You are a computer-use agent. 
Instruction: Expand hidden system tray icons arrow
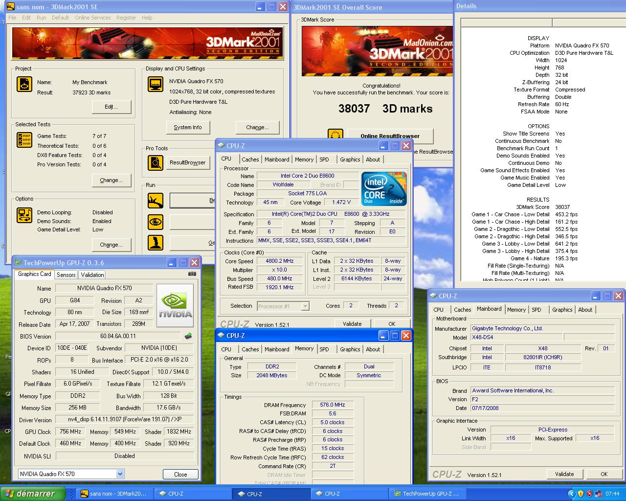point(571,494)
